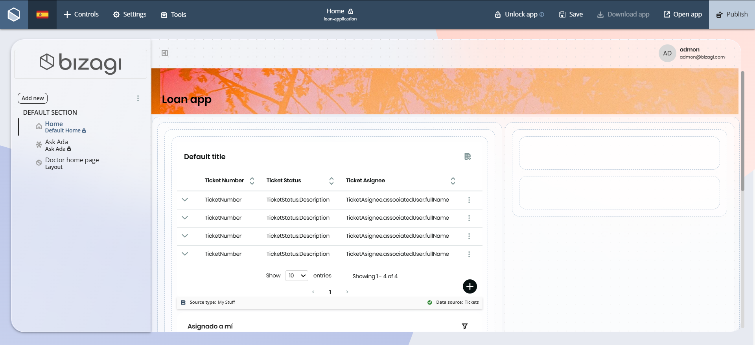755x345 pixels.
Task: Click the Ticket Number column header
Action: point(224,180)
